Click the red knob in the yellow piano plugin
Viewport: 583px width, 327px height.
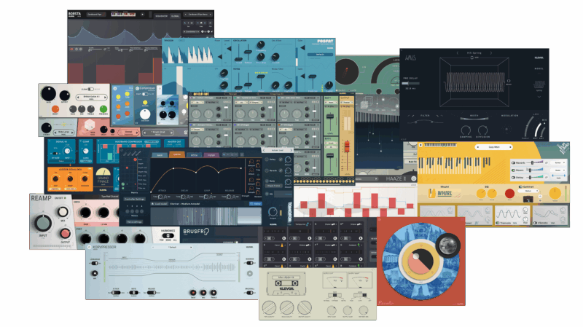[509, 193]
